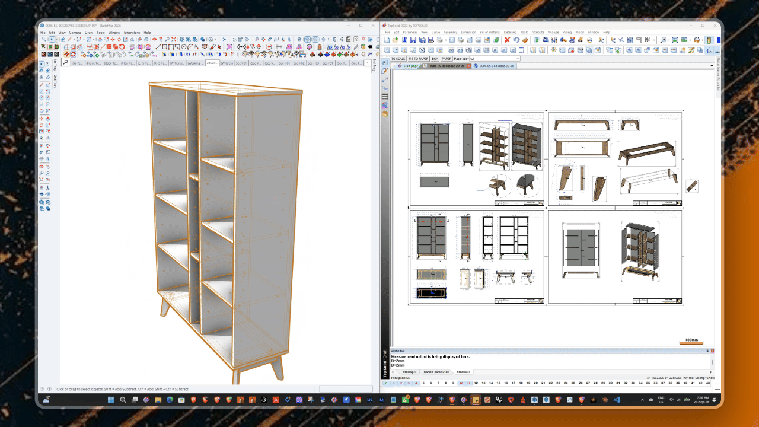Screen dimensions: 759x427
Task: Expand arrow beside TopSolid glasses render icon
Action: [703, 40]
